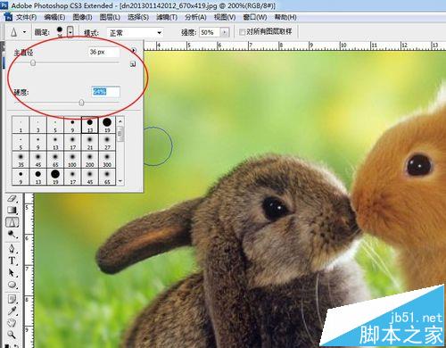Toggle 对所有图层取样 checkbox
The height and width of the screenshot is (348, 446).
pos(242,32)
